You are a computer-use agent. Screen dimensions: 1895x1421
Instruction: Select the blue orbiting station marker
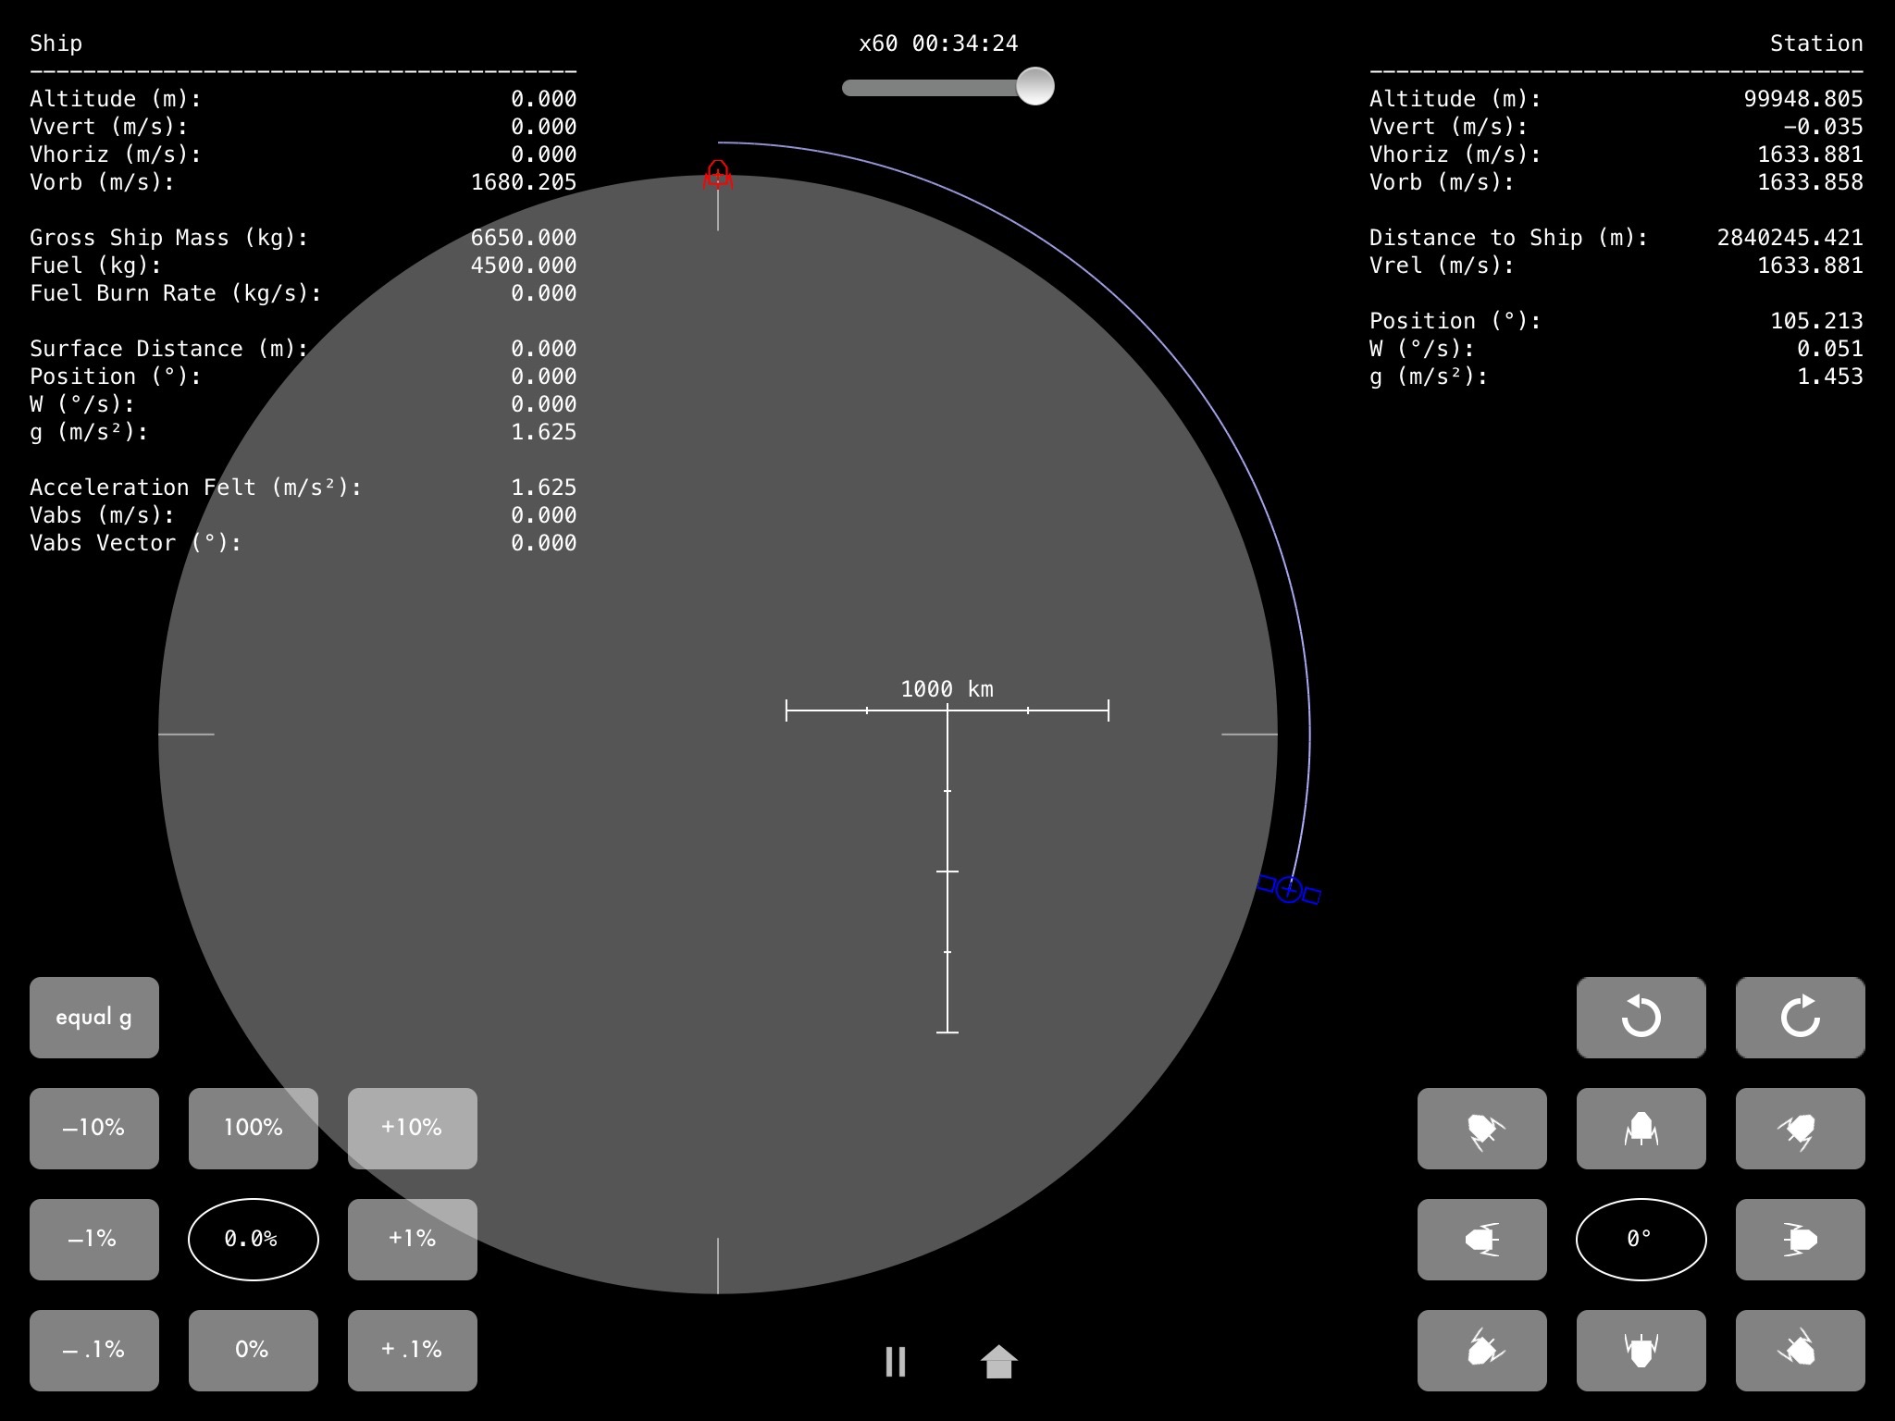(1288, 889)
